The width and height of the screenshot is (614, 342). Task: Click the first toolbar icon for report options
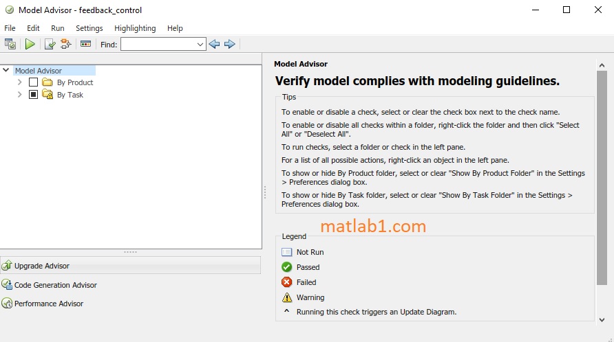pyautogui.click(x=10, y=44)
